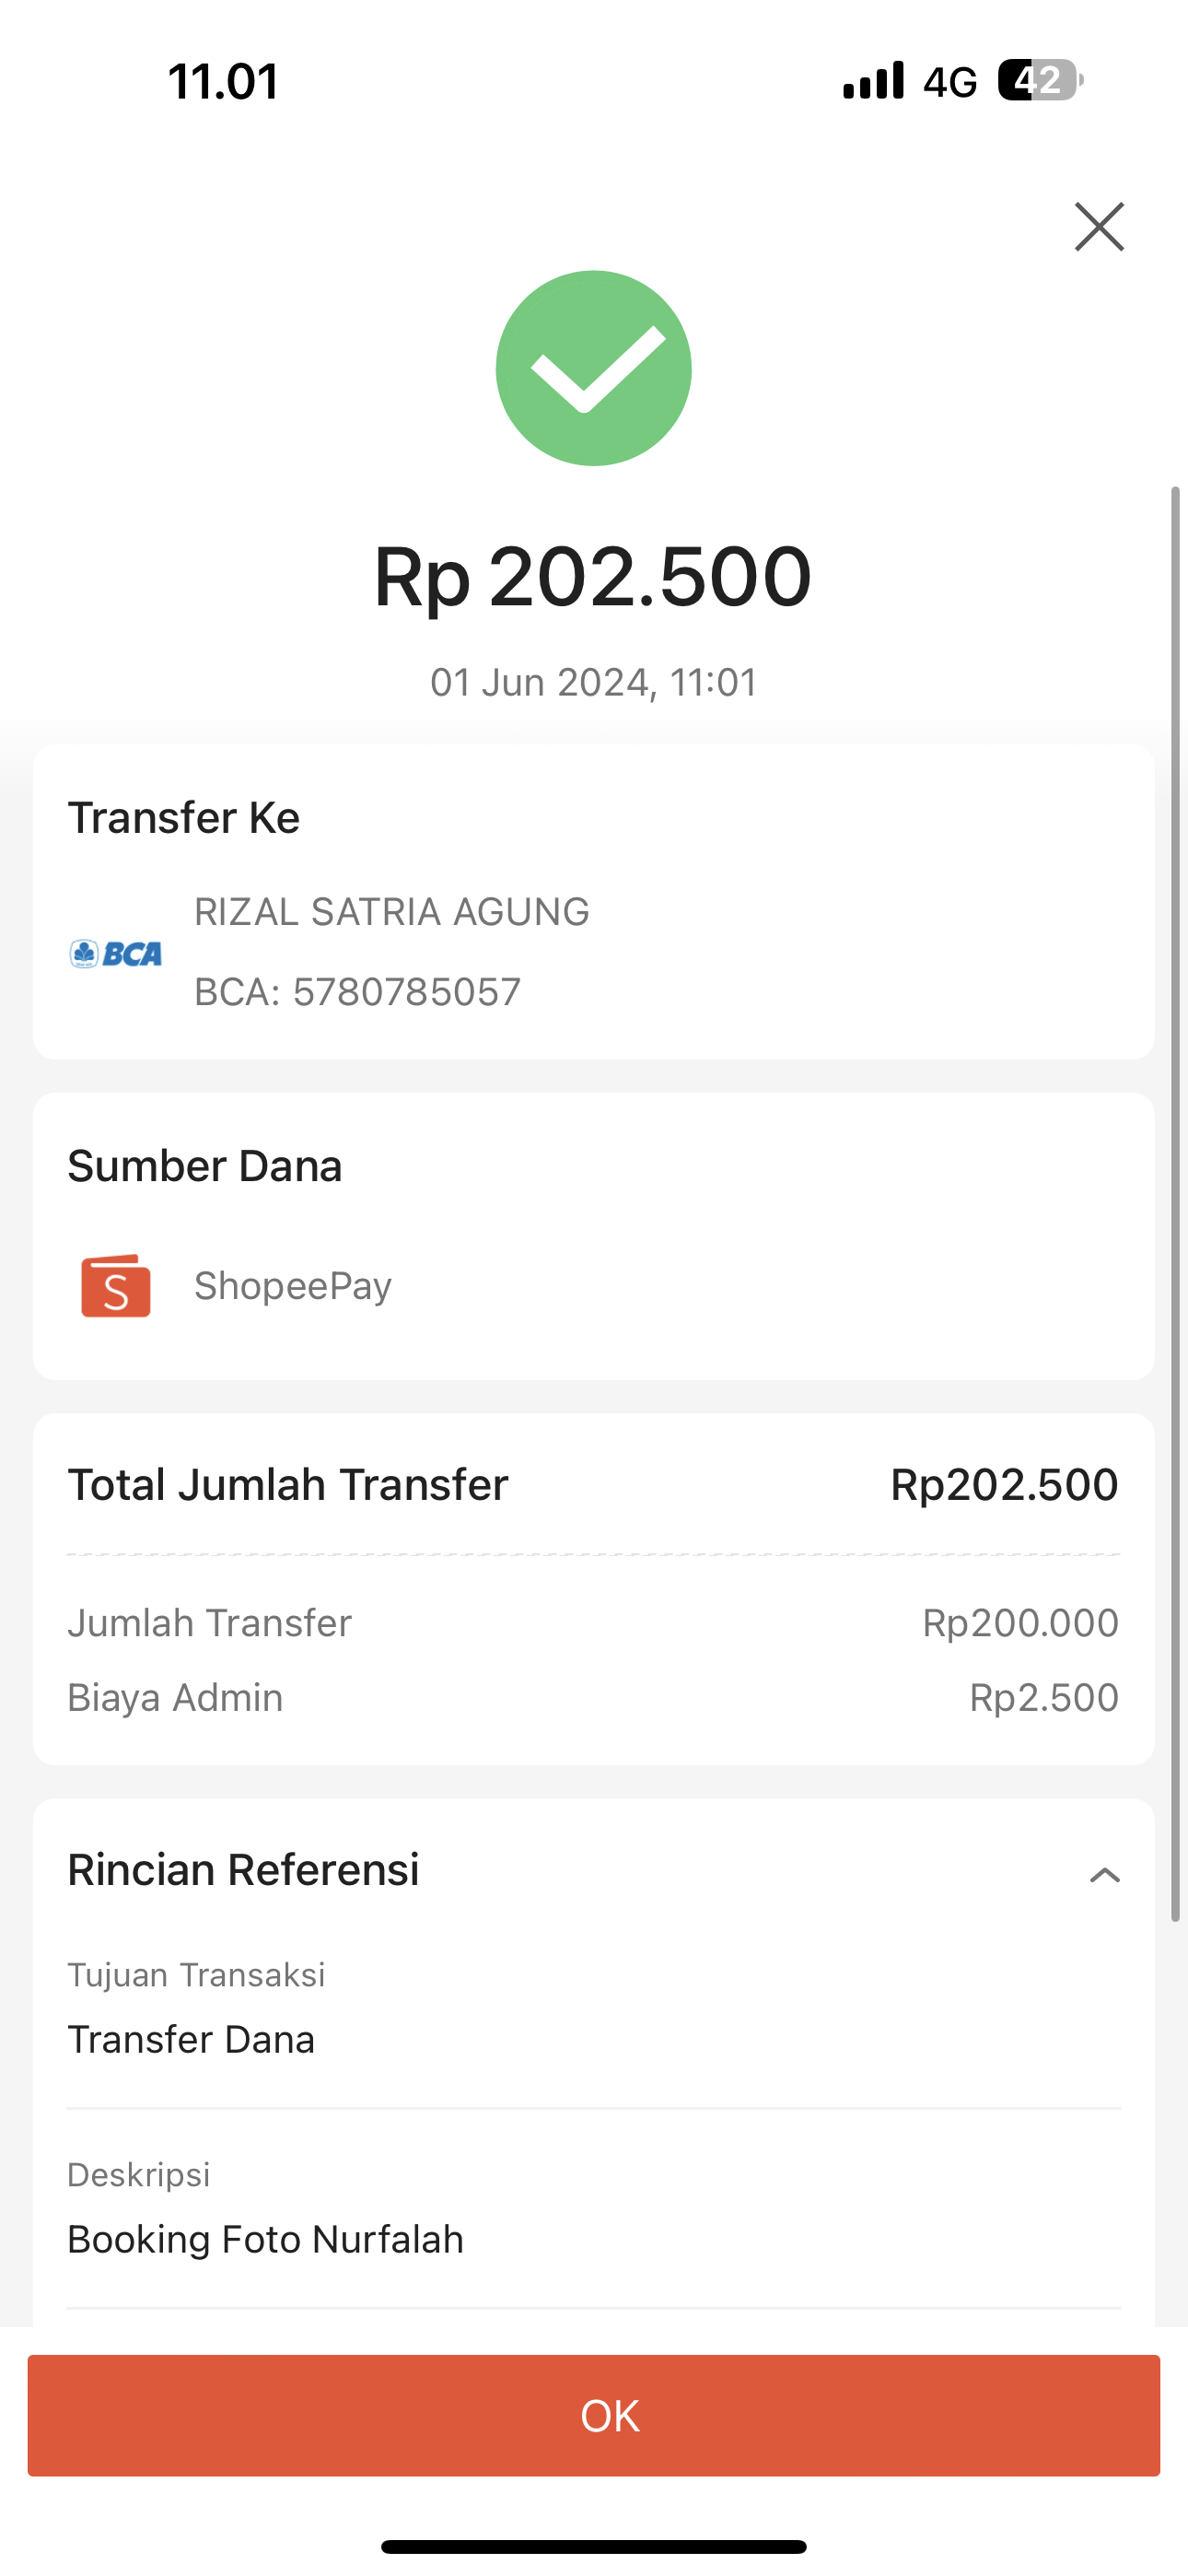Tap the Booking Foto Nurfalah description

click(x=265, y=2240)
